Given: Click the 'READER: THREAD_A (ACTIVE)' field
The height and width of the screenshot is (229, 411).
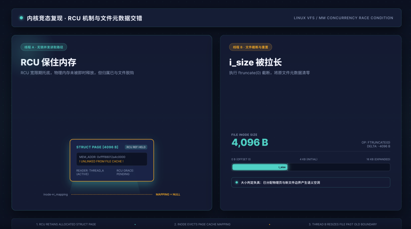Looking at the screenshot, I should (x=90, y=172).
